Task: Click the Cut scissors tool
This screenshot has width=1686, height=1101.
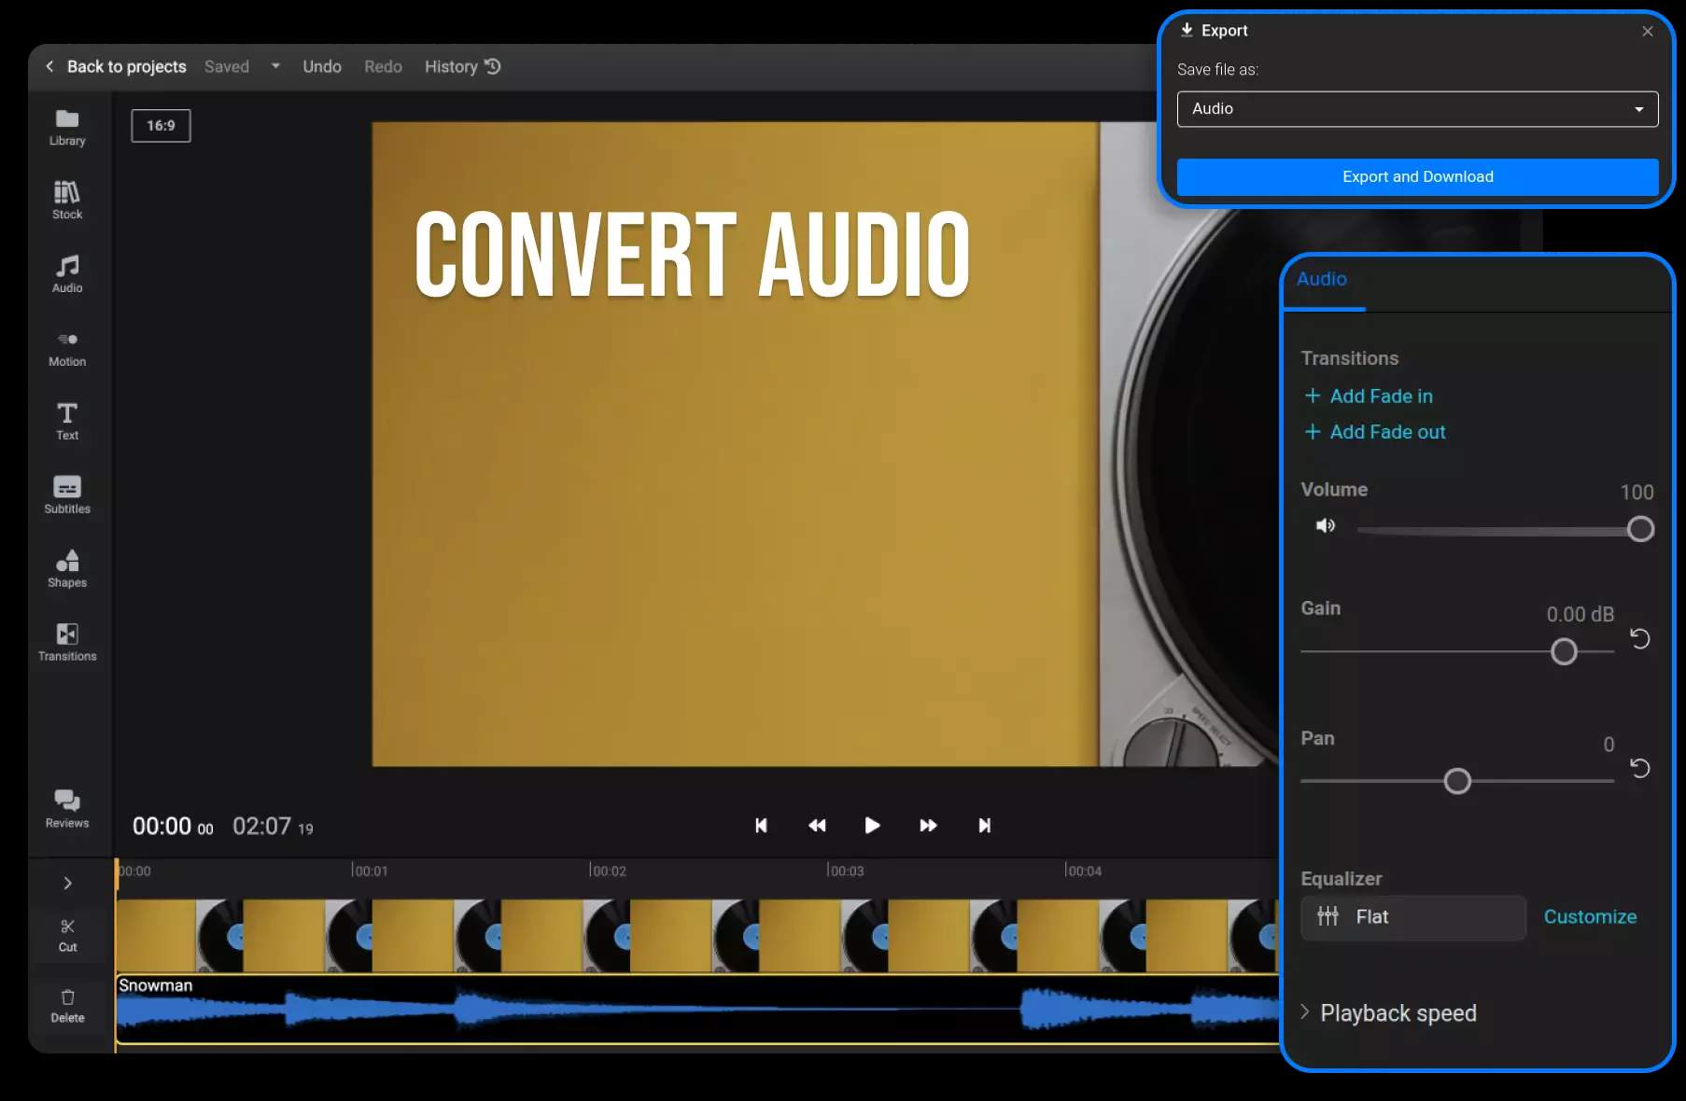Action: (x=68, y=935)
